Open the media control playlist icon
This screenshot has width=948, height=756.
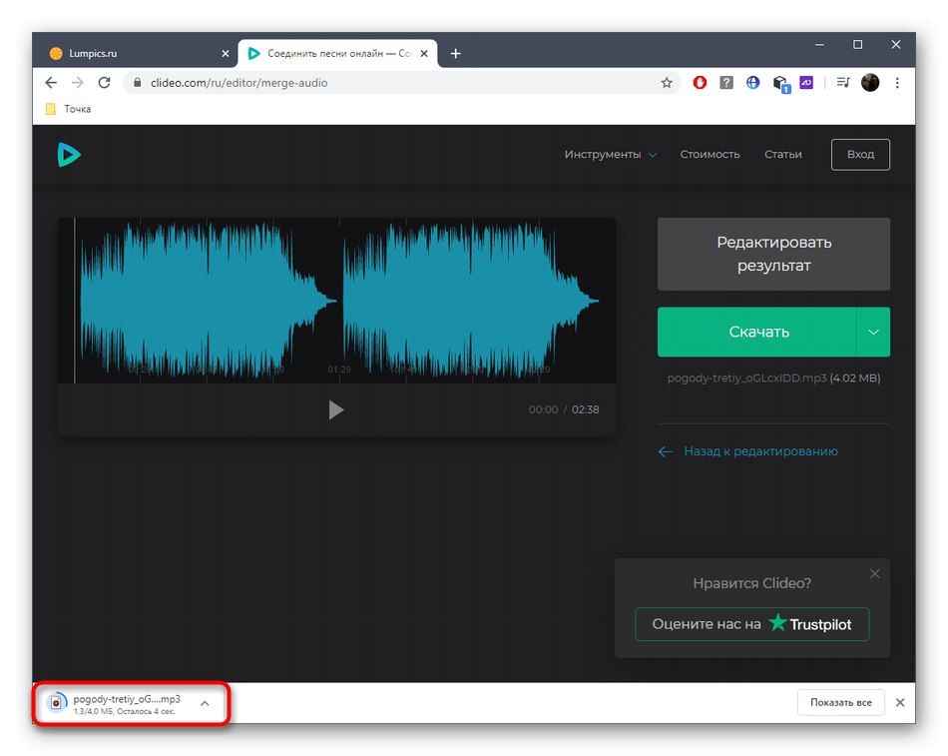(x=843, y=82)
